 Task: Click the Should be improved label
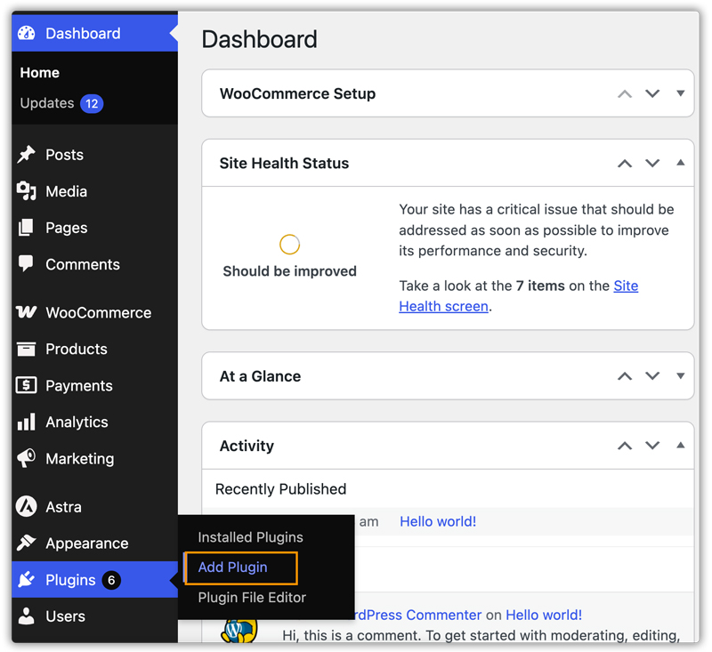coord(290,271)
